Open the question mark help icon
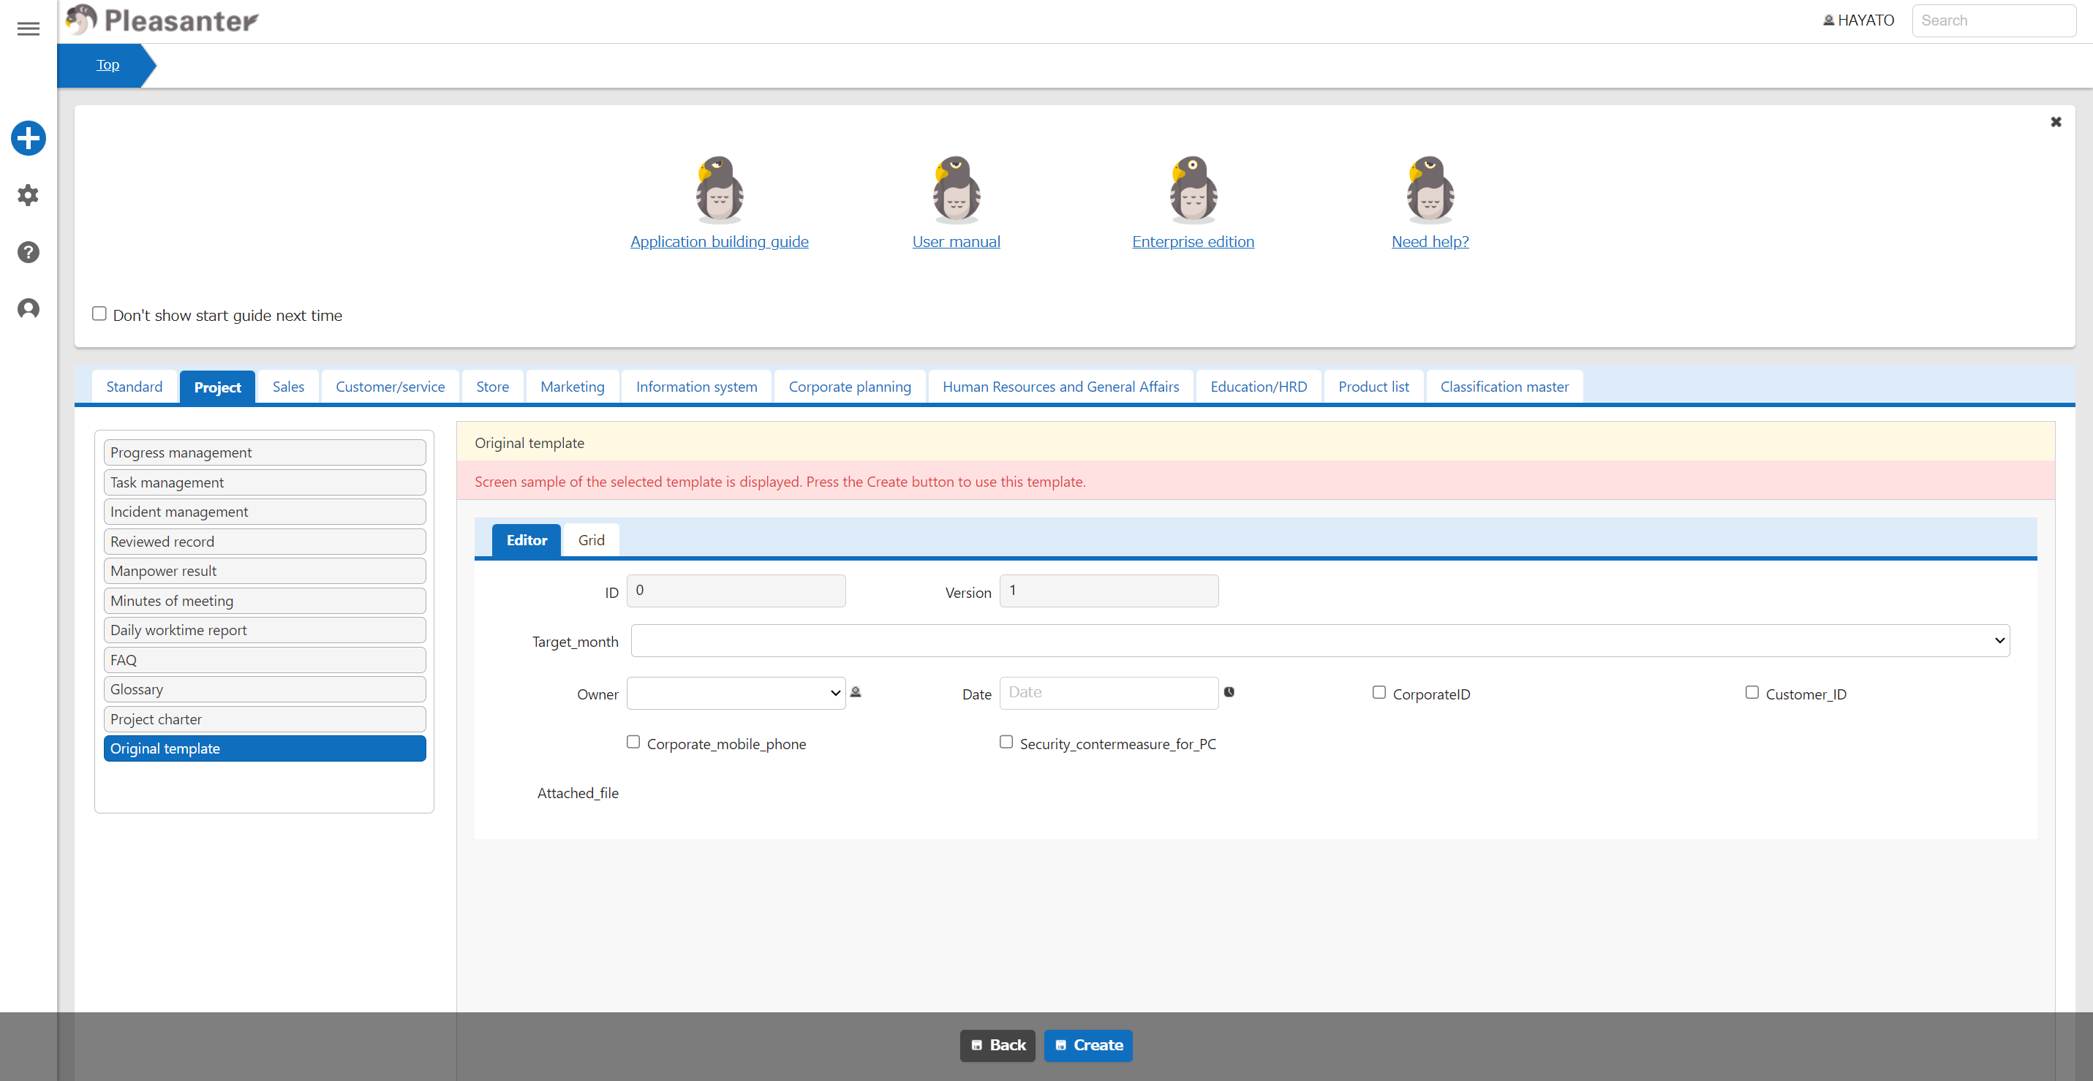2093x1081 pixels. tap(29, 251)
